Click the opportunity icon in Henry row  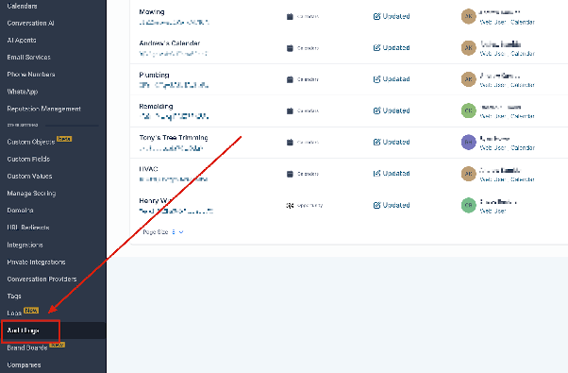point(290,205)
